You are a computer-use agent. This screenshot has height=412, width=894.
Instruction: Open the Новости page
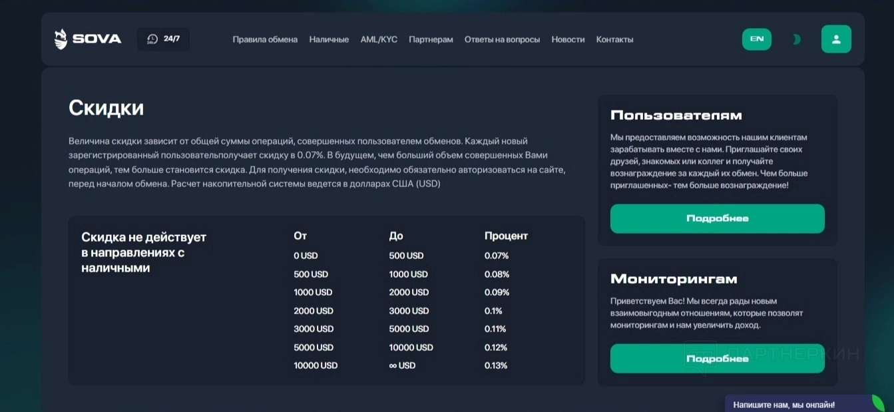pos(568,39)
